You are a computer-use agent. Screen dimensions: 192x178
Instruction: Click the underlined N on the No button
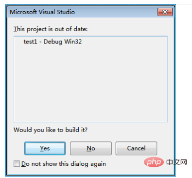pos(88,148)
